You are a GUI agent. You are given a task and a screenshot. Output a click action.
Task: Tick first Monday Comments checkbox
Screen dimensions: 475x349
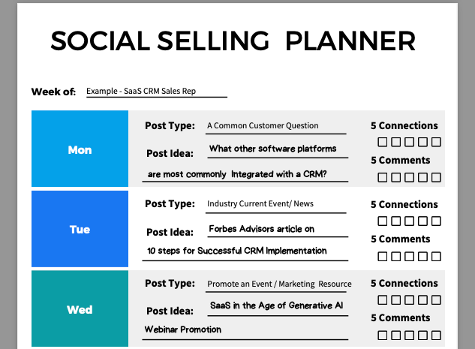pos(382,177)
